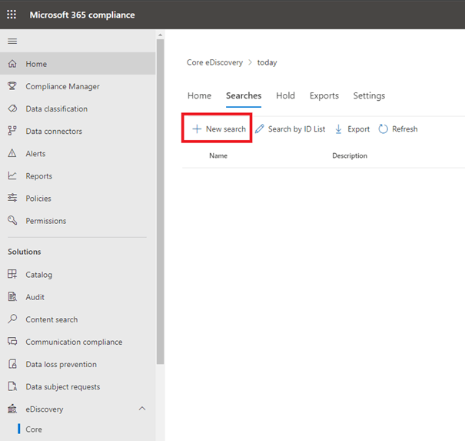Open the Exports tab
This screenshot has width=465, height=441.
[x=324, y=95]
